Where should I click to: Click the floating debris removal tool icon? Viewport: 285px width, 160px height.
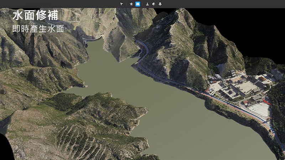[131, 4]
